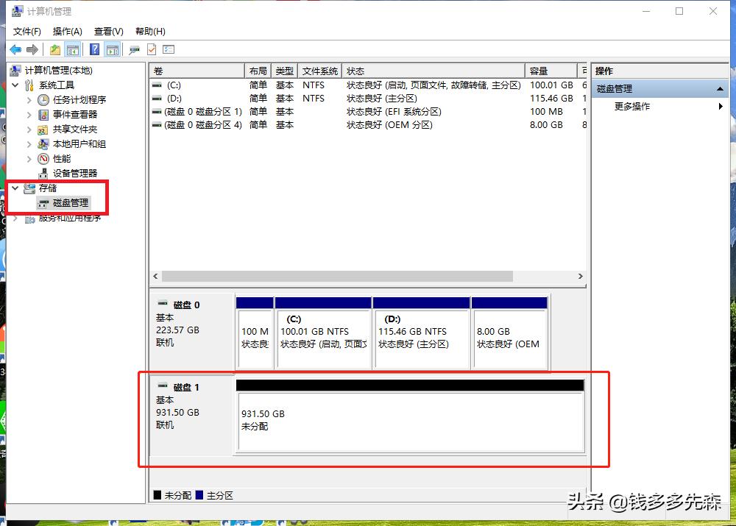
Task: Open the 文件(F) menu
Action: click(26, 31)
